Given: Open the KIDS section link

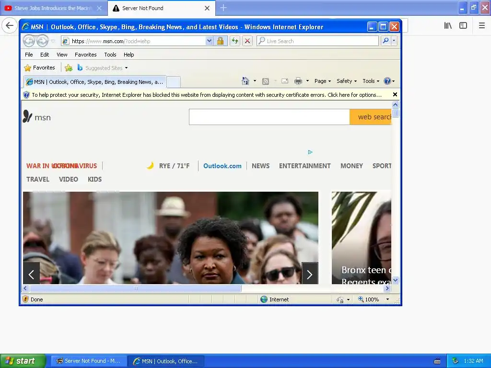Looking at the screenshot, I should point(94,179).
